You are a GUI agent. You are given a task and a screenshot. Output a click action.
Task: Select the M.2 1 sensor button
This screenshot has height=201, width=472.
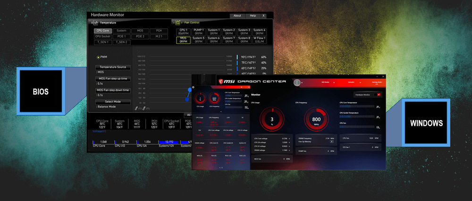[159, 37]
